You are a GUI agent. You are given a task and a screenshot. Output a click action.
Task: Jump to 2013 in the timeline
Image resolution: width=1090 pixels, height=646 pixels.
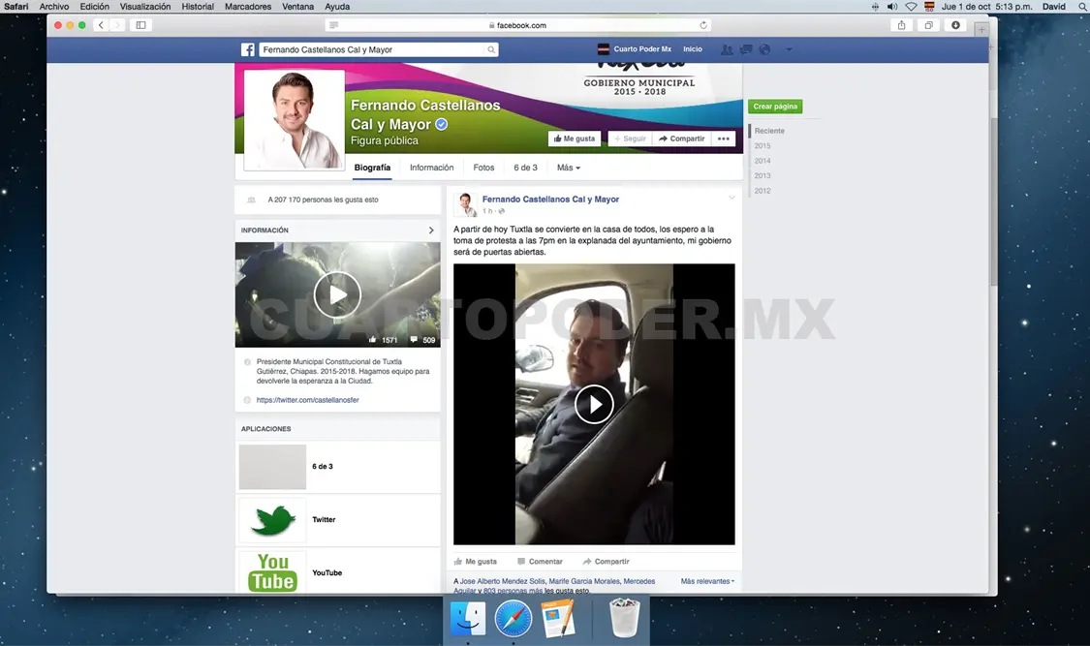coord(763,175)
